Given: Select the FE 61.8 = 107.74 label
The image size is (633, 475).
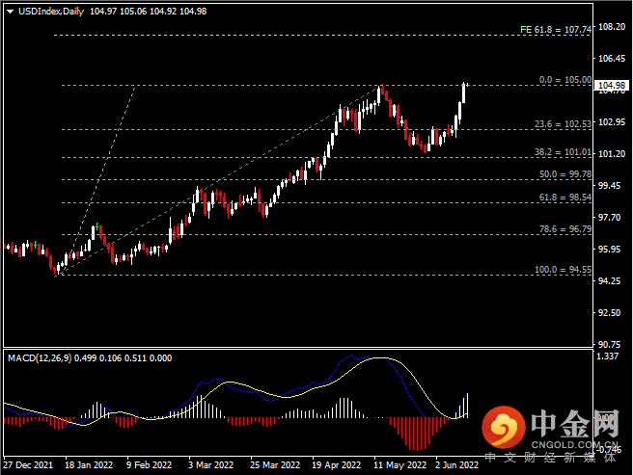Looking at the screenshot, I should coord(556,30).
